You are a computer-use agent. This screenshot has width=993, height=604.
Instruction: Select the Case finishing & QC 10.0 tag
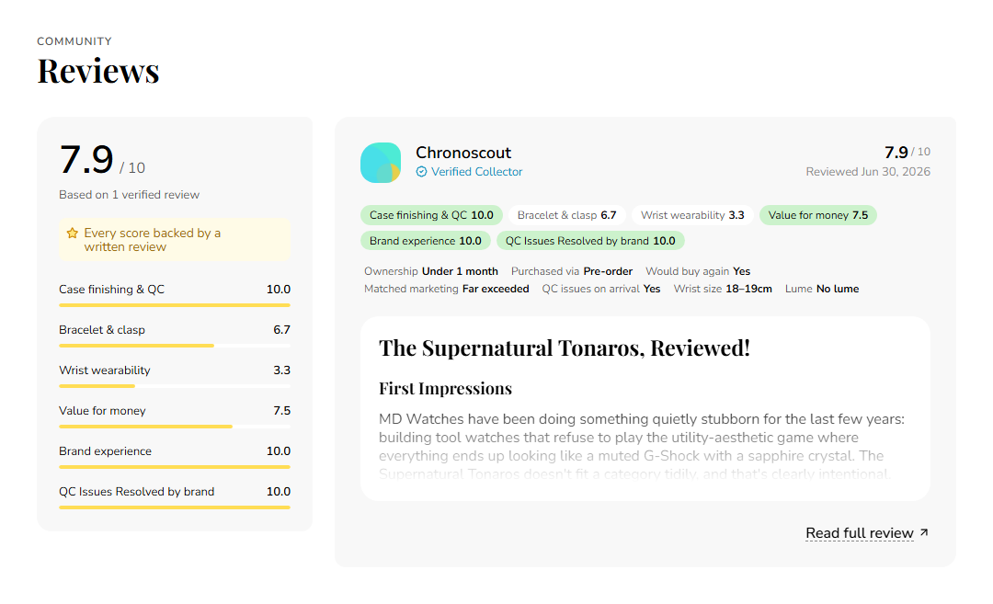tap(431, 215)
